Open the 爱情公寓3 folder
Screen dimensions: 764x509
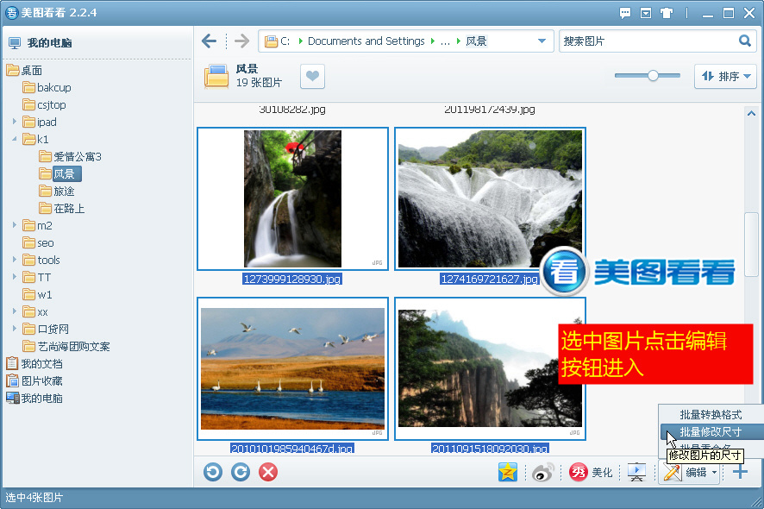click(x=70, y=156)
